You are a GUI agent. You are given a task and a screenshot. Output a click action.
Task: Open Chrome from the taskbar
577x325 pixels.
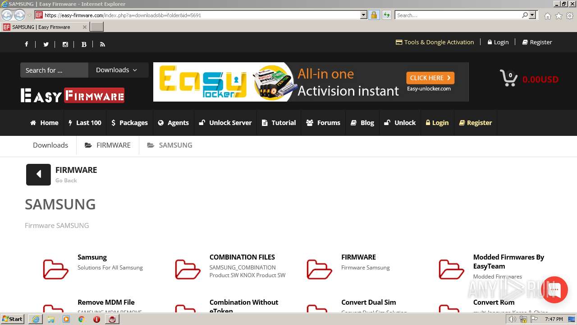click(82, 319)
